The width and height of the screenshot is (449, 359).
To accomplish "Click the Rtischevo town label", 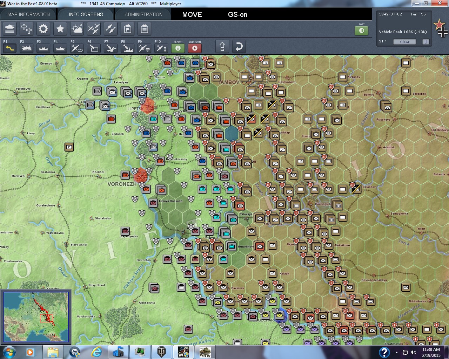I will coord(383,120).
